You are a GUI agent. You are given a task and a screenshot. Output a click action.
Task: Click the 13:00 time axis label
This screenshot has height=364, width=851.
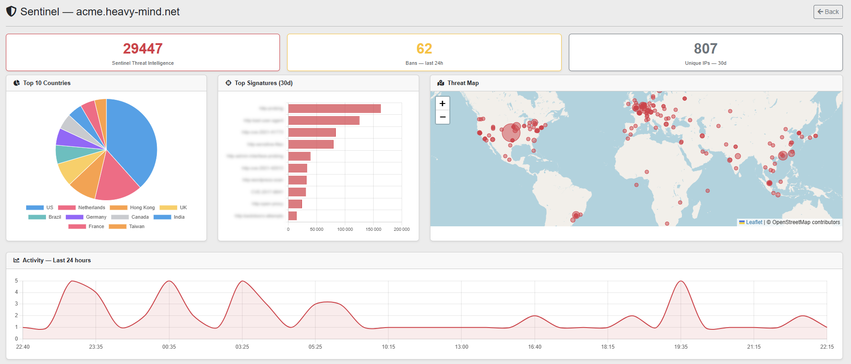pyautogui.click(x=462, y=347)
